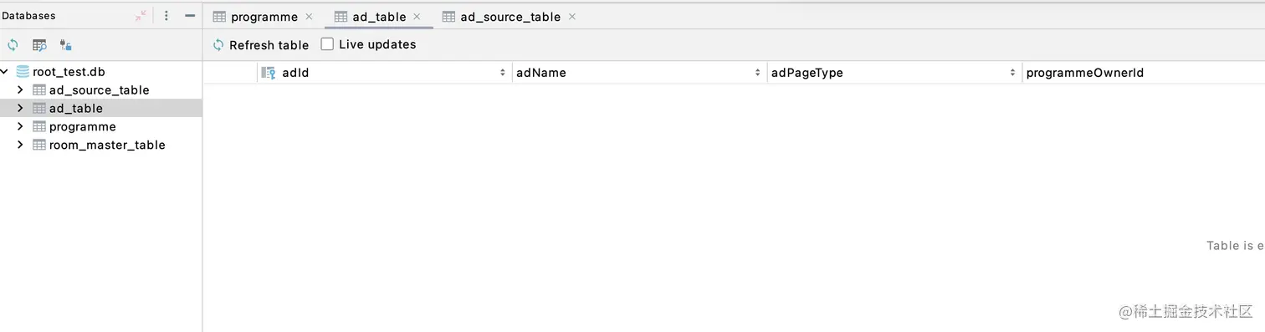This screenshot has width=1265, height=332.
Task: Refresh the databases list icon
Action: point(13,45)
